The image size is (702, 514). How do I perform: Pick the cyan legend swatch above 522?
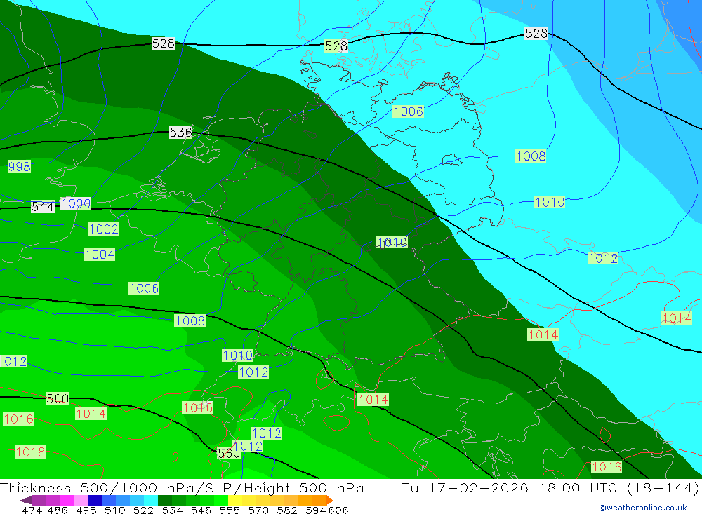coord(151,500)
